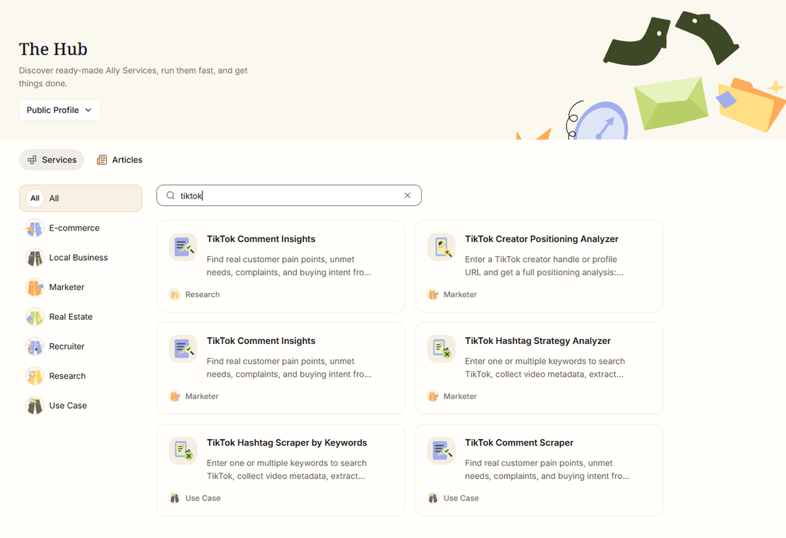
Task: Click Hashtag Scraper by Keywords description text
Action: point(287,469)
